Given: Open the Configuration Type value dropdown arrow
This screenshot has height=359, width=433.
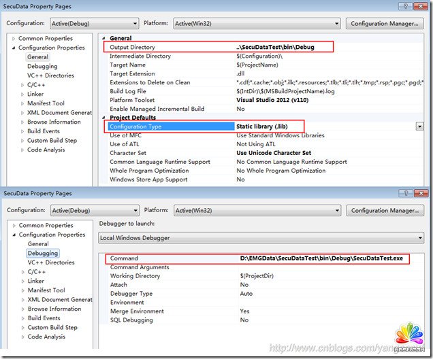Looking at the screenshot, I should [x=419, y=126].
